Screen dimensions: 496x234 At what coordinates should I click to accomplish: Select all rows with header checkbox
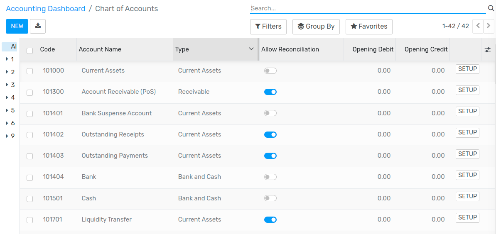click(x=30, y=51)
